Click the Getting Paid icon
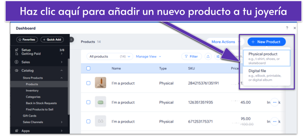 17,54
